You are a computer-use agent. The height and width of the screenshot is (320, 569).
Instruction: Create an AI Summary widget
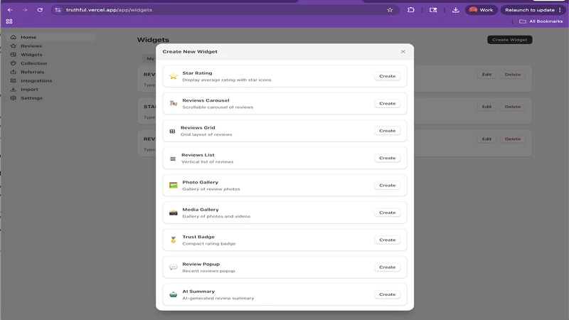click(387, 294)
